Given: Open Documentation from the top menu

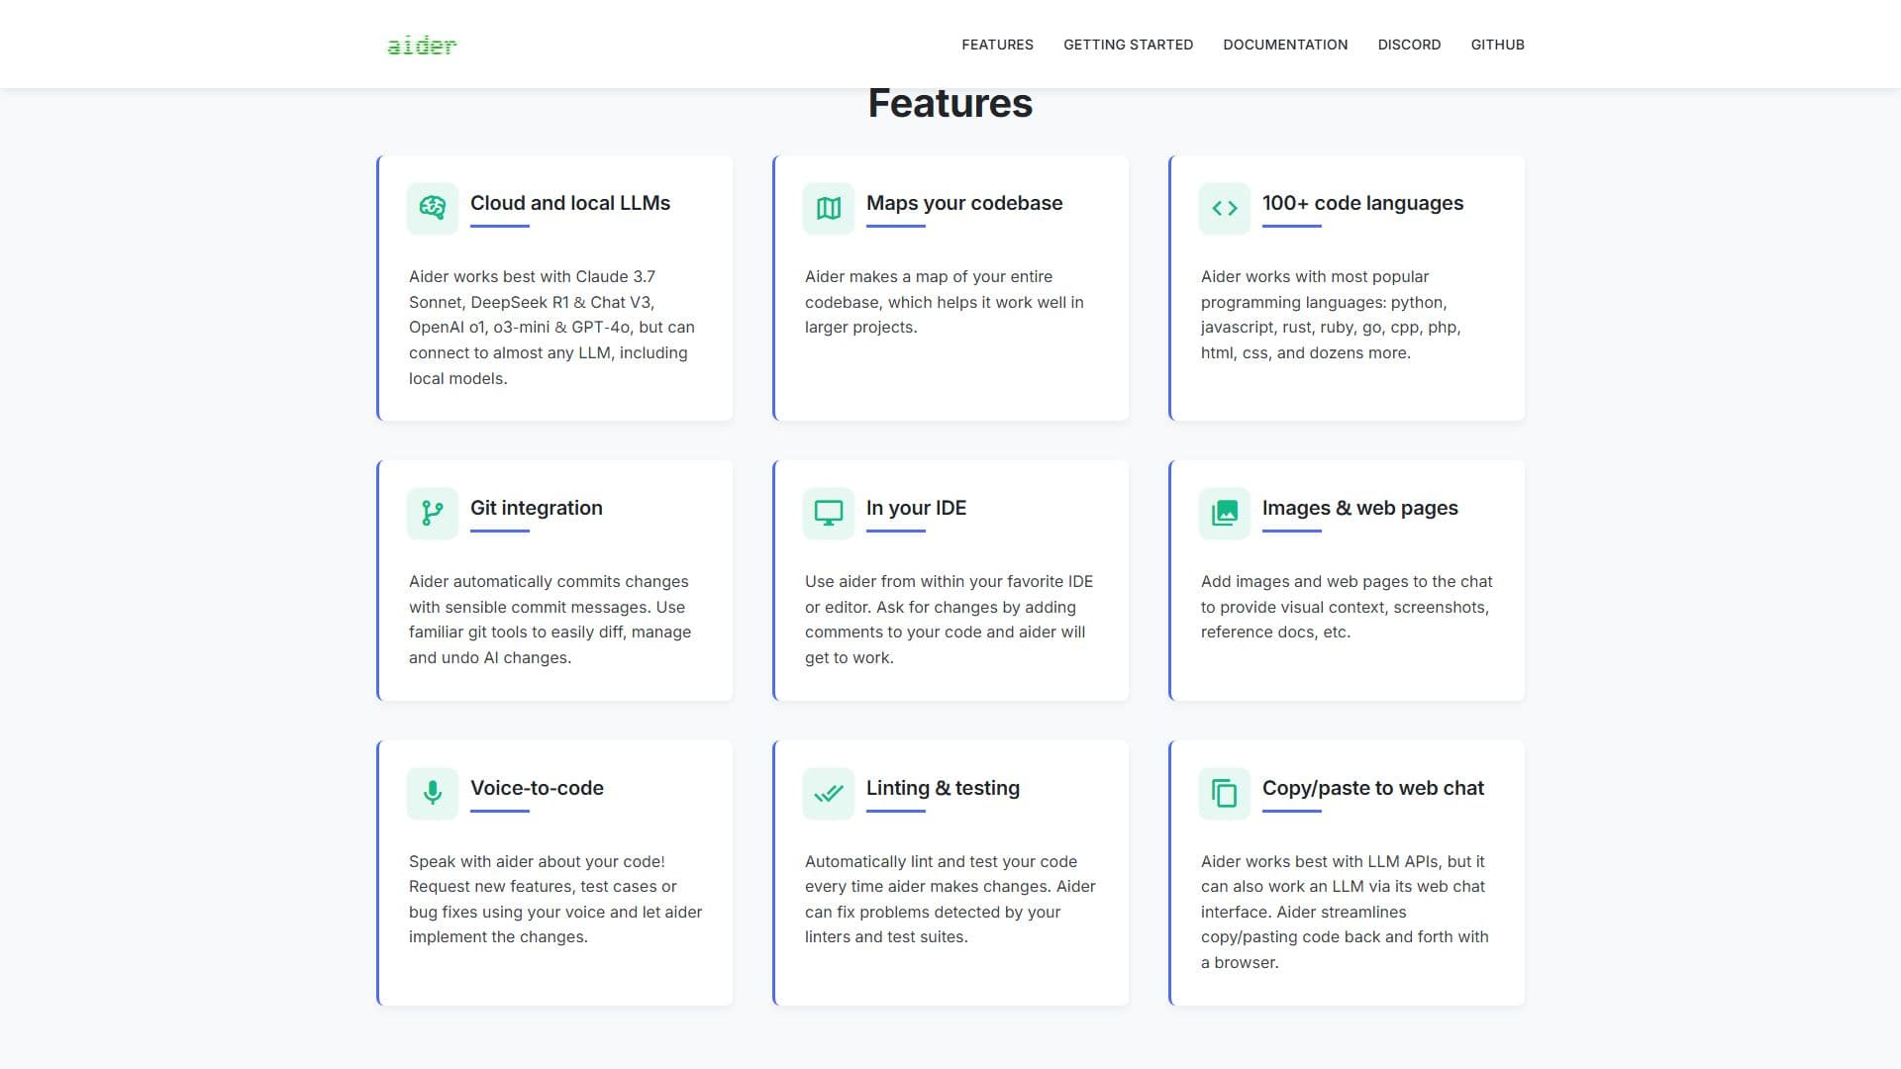Looking at the screenshot, I should [x=1285, y=45].
